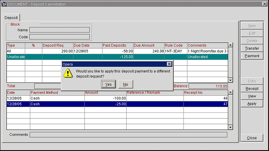Click the Rule Code column header
This screenshot has width=269, height=151.
coord(176,45)
